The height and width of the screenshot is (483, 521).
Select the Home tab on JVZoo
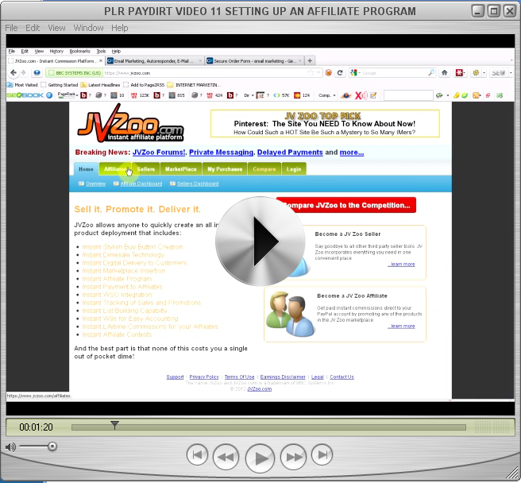point(86,169)
